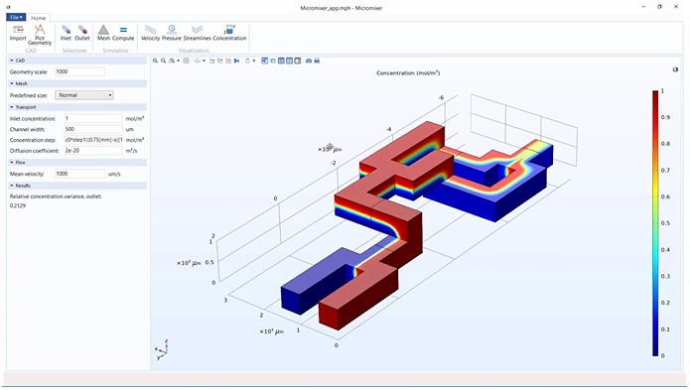The width and height of the screenshot is (690, 390).
Task: Click the 'Concentration (mol/m³)' plot title
Action: click(x=408, y=73)
